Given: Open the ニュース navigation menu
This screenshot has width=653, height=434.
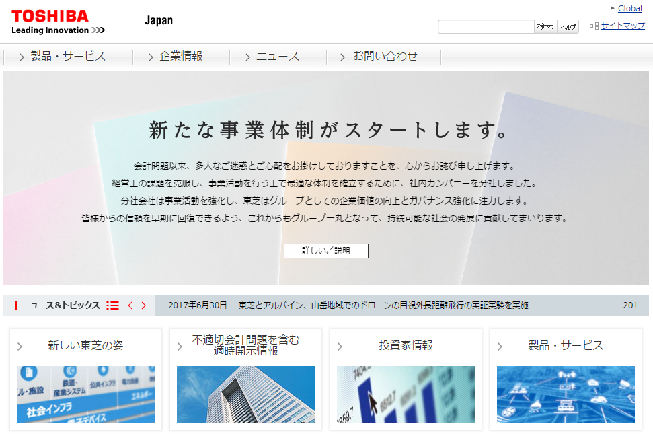Looking at the screenshot, I should coord(278,57).
